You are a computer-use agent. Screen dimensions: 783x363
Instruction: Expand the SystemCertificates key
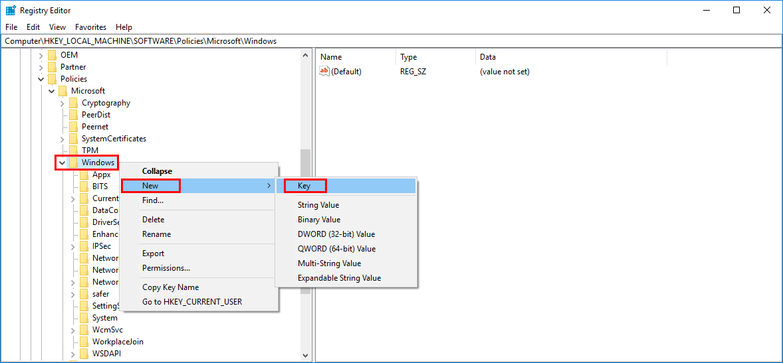tap(62, 139)
